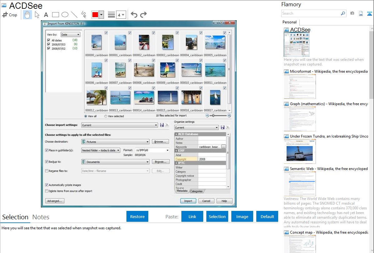374x253 pixels.
Task: Activate the hand pan tool
Action: 27,15
